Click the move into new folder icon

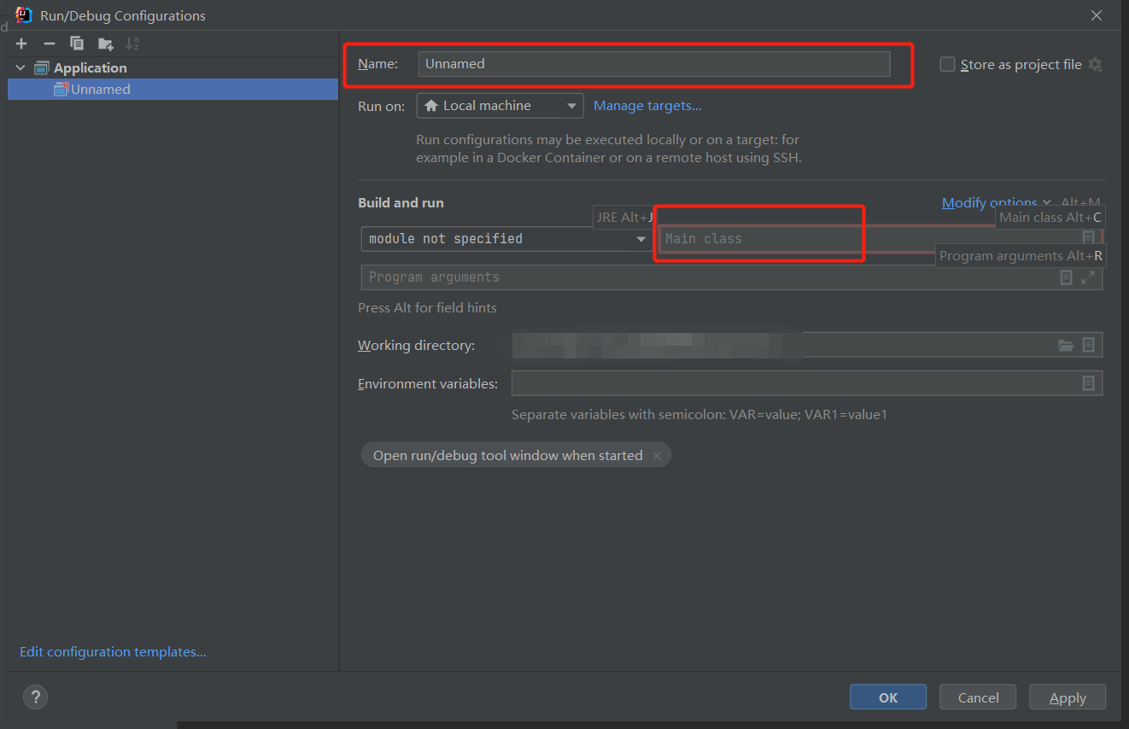coord(105,44)
